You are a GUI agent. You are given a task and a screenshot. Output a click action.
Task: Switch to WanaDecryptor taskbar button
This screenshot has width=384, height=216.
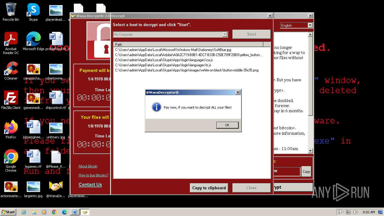point(85,212)
